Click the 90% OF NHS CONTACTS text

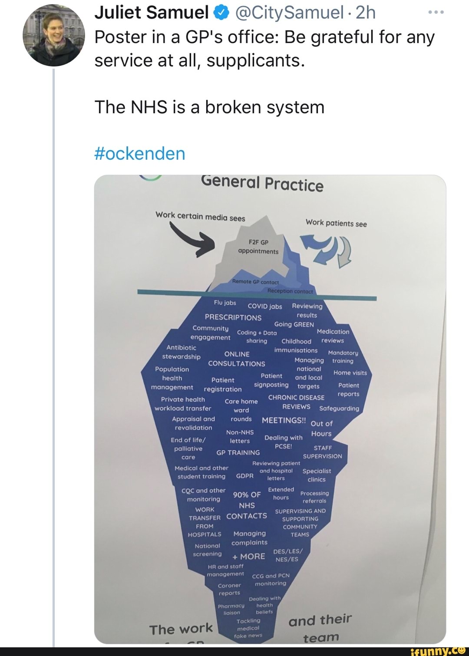point(246,505)
